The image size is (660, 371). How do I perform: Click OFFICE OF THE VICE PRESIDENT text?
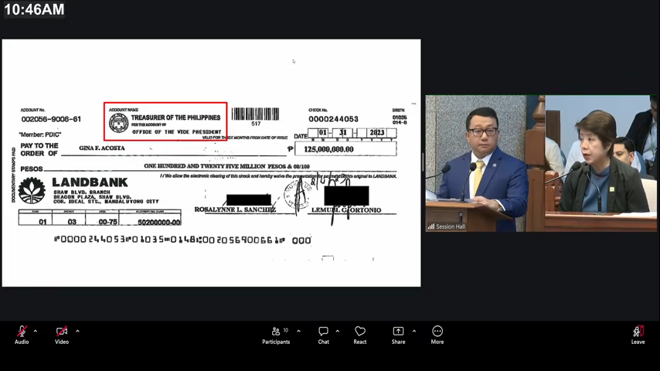177,132
